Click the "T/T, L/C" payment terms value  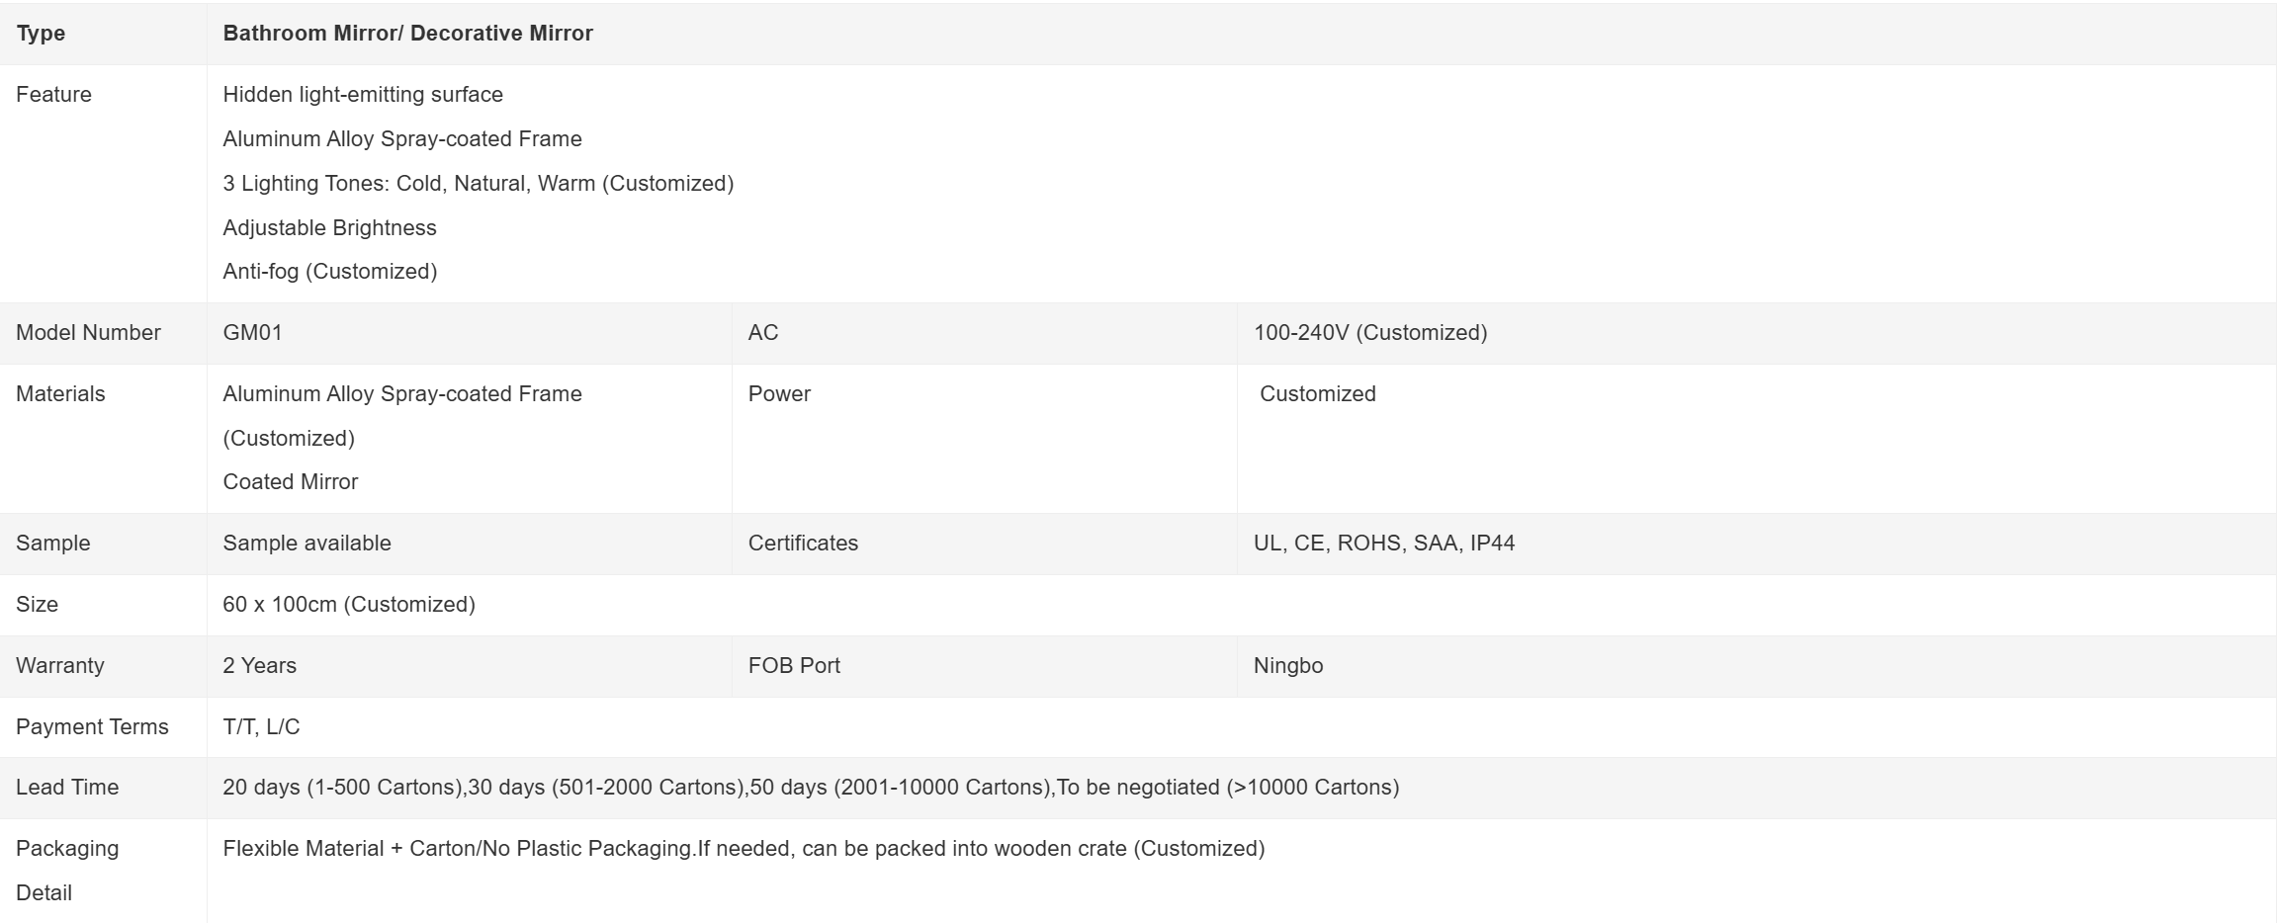point(261,727)
